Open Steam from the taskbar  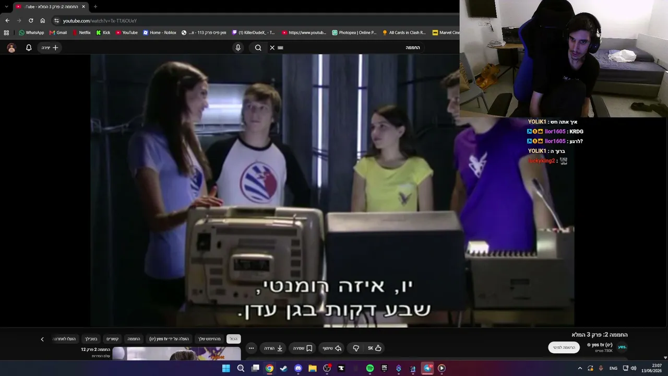coord(283,368)
